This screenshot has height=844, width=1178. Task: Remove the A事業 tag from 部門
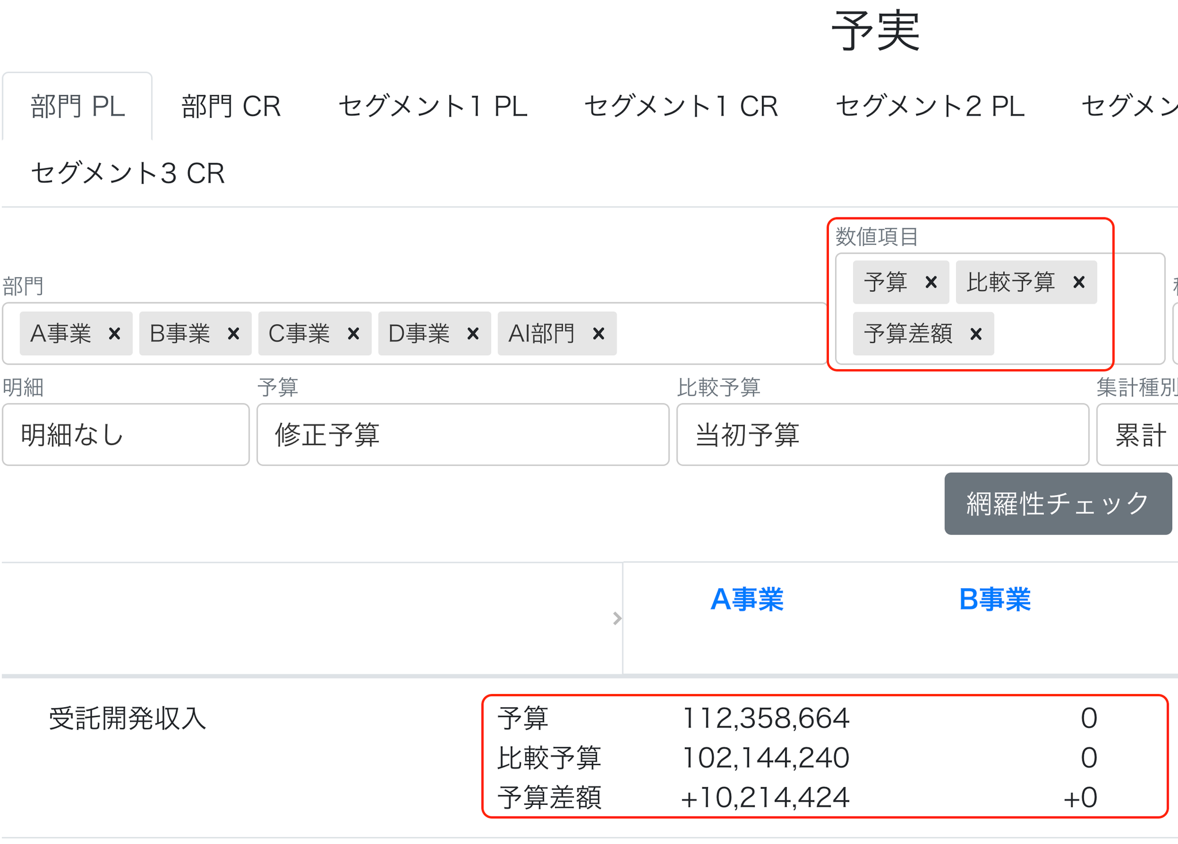coord(114,333)
